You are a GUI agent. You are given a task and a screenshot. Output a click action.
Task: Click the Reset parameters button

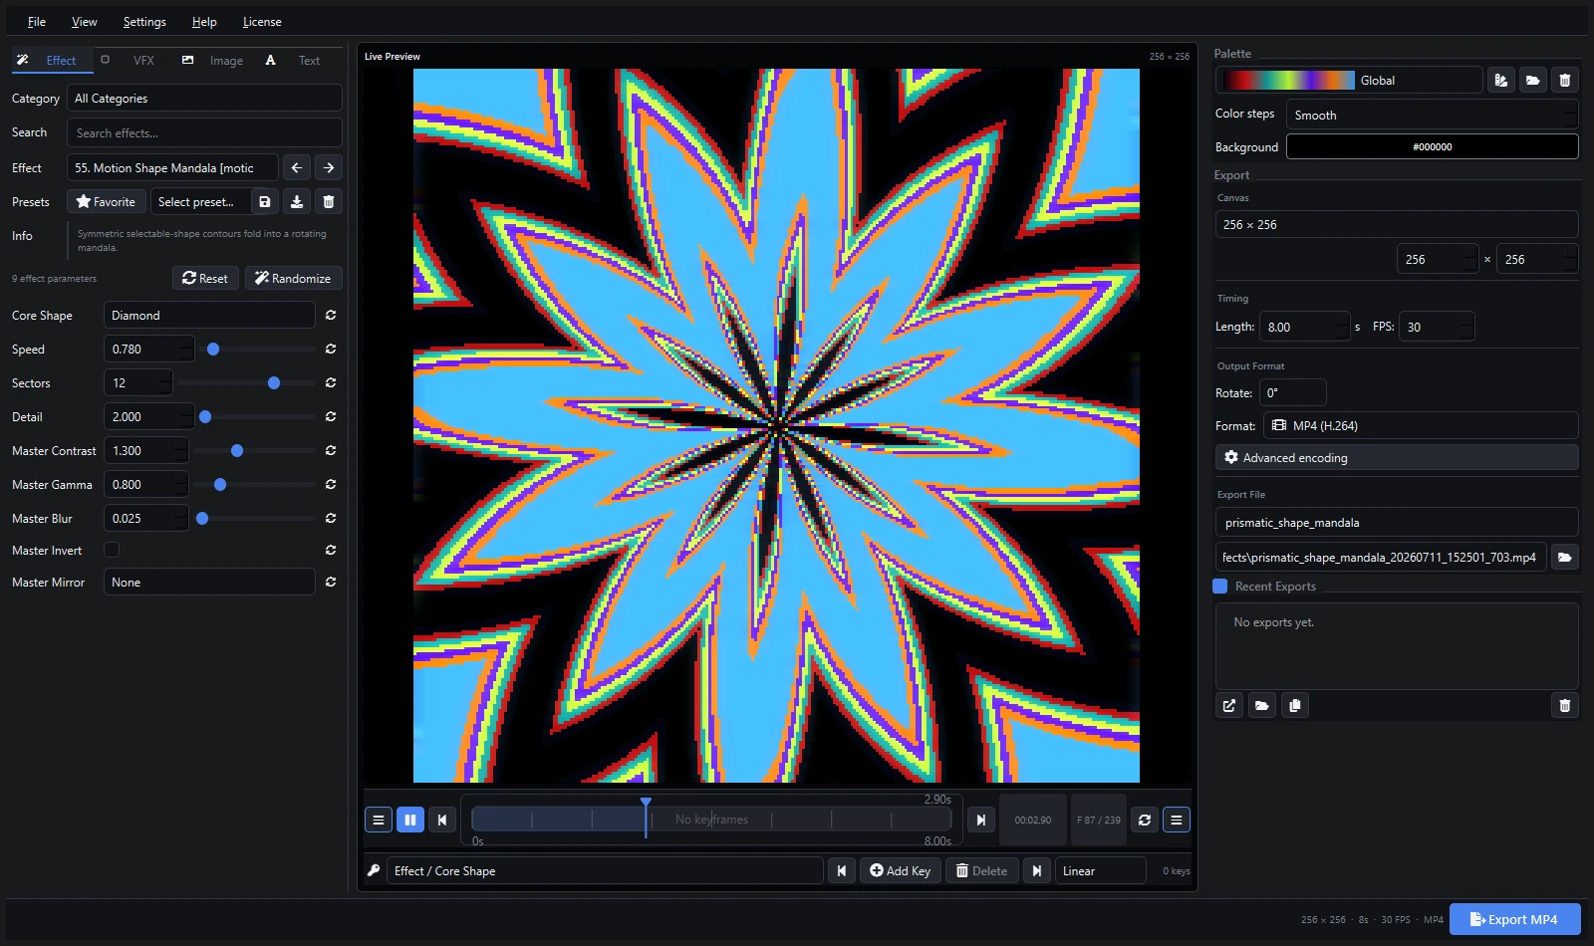205,279
